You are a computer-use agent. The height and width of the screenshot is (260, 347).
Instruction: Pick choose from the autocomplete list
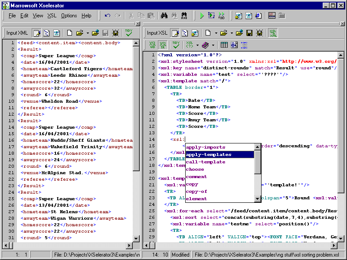220,169
